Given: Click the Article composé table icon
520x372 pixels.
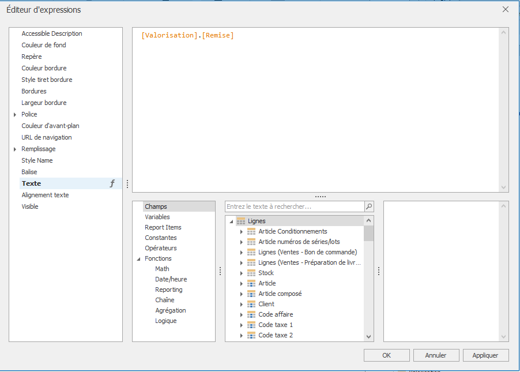Looking at the screenshot, I should click(x=251, y=294).
